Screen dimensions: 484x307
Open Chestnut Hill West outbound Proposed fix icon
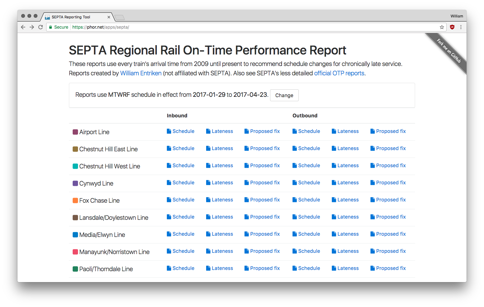click(373, 166)
